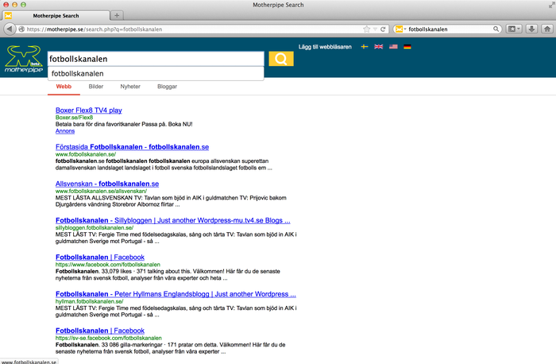Focus the Motherpipe search query field
Viewport: 556px width, 364px height.
pyautogui.click(x=156, y=59)
